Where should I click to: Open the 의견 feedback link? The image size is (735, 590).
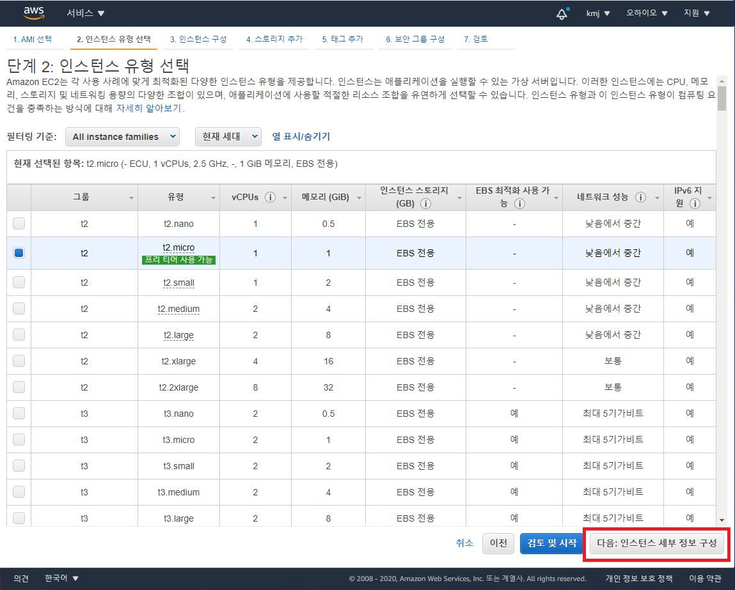pyautogui.click(x=21, y=578)
